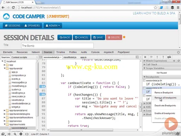The height and width of the screenshot is (136, 181).
Task: Toggle the Deactivate breakpoints icon
Action: [169, 57]
